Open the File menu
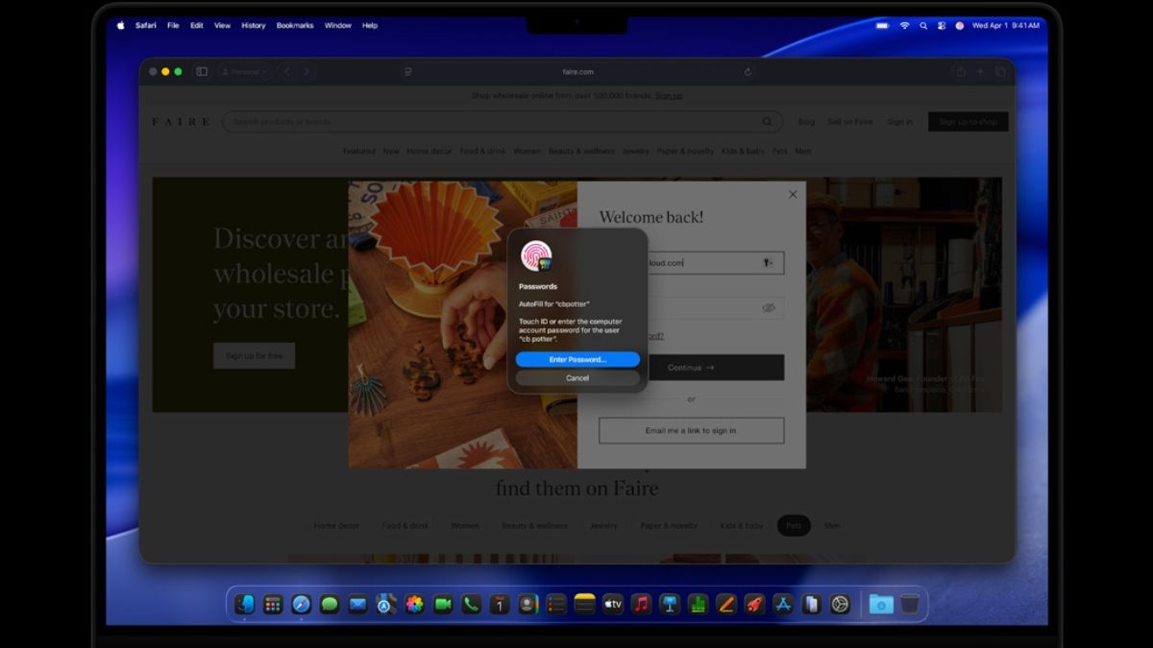The image size is (1153, 648). pyautogui.click(x=173, y=26)
